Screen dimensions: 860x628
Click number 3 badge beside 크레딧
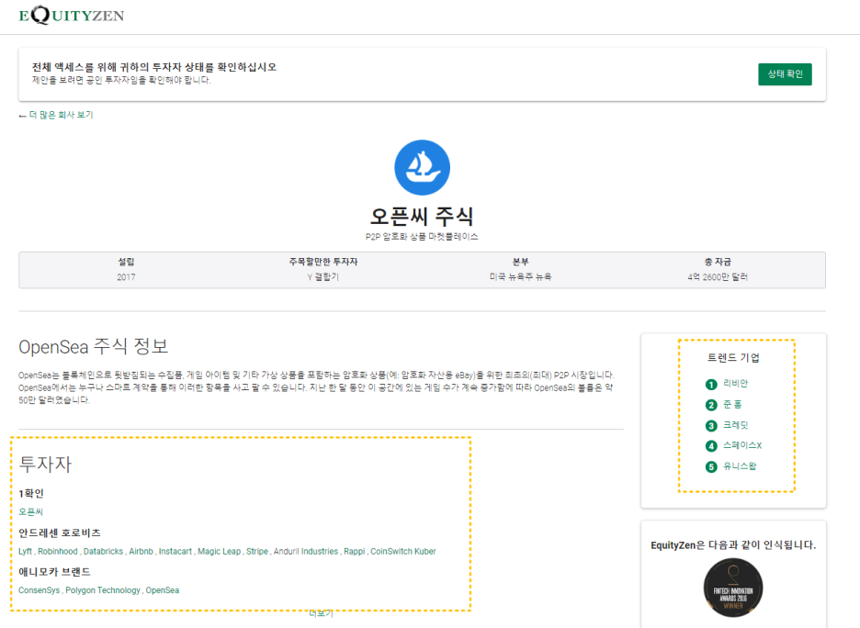711,426
